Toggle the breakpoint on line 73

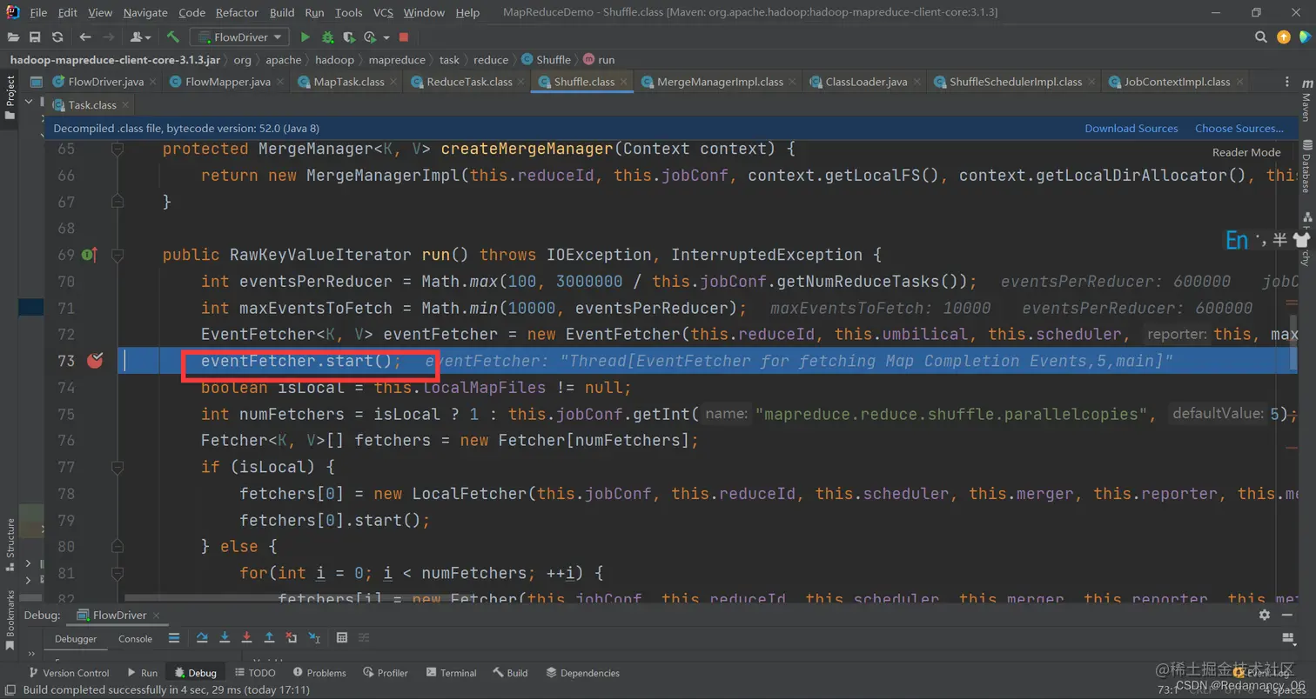pyautogui.click(x=95, y=361)
